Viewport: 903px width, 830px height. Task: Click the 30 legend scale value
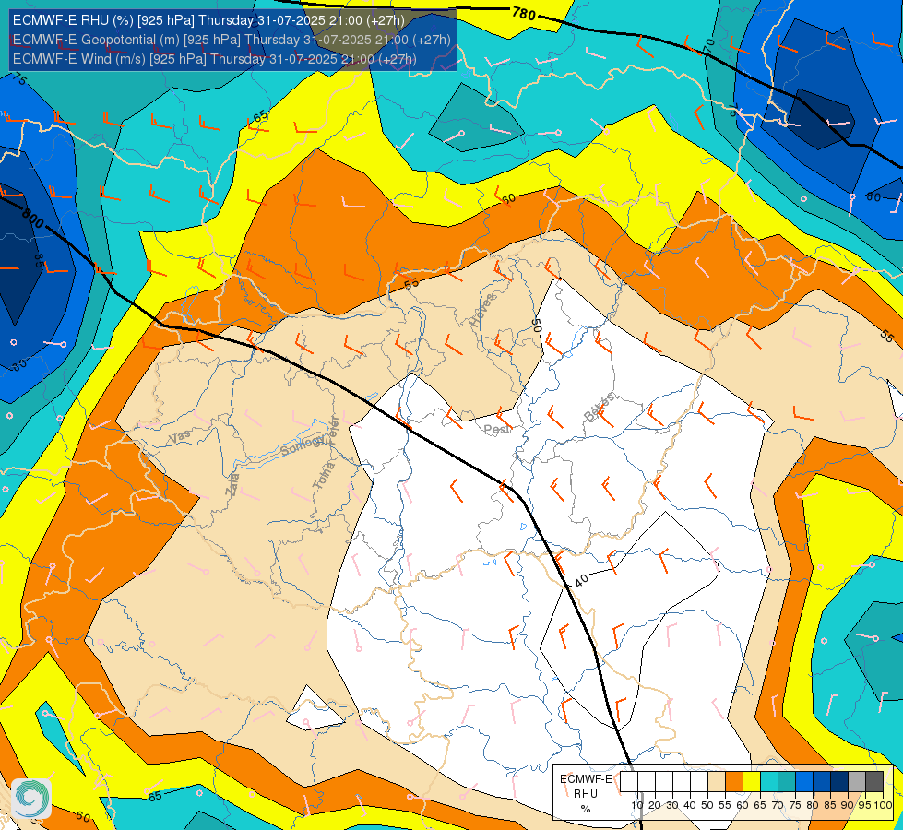pyautogui.click(x=672, y=805)
